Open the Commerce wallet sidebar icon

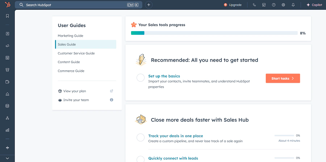tap(8, 82)
